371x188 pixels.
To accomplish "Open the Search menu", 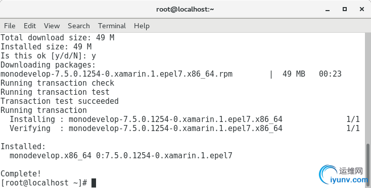I will point(79,26).
